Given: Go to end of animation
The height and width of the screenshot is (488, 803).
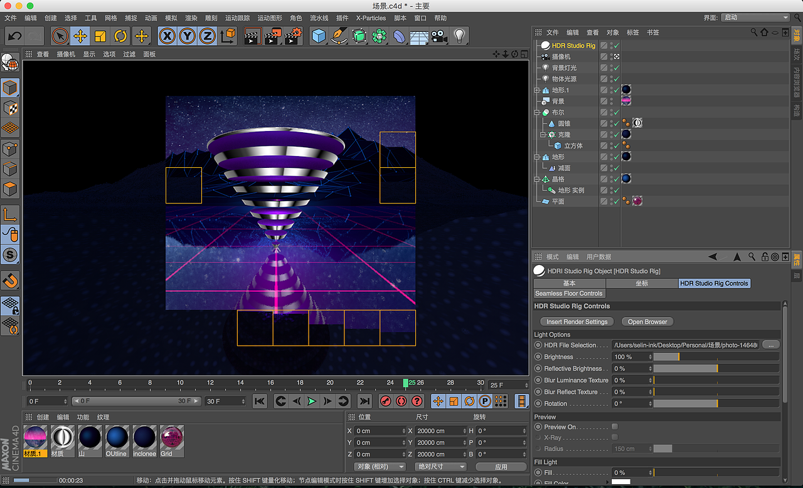Looking at the screenshot, I should pos(364,401).
